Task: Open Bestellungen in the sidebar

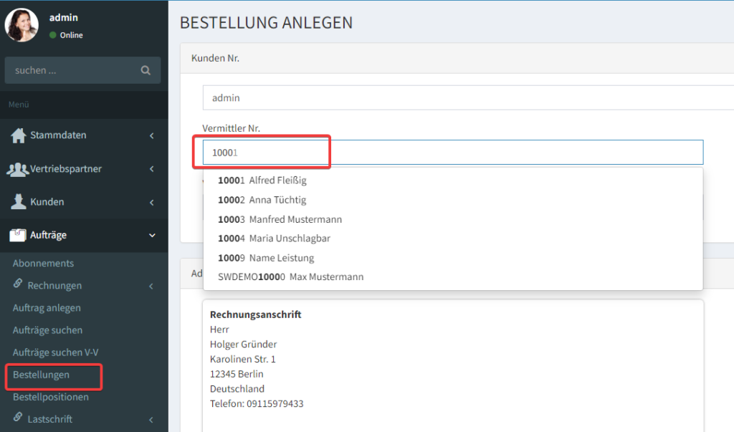Action: (41, 375)
